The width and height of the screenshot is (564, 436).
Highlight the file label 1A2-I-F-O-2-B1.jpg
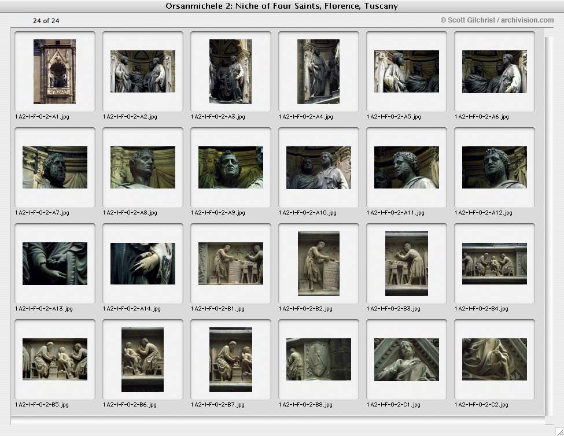218,308
